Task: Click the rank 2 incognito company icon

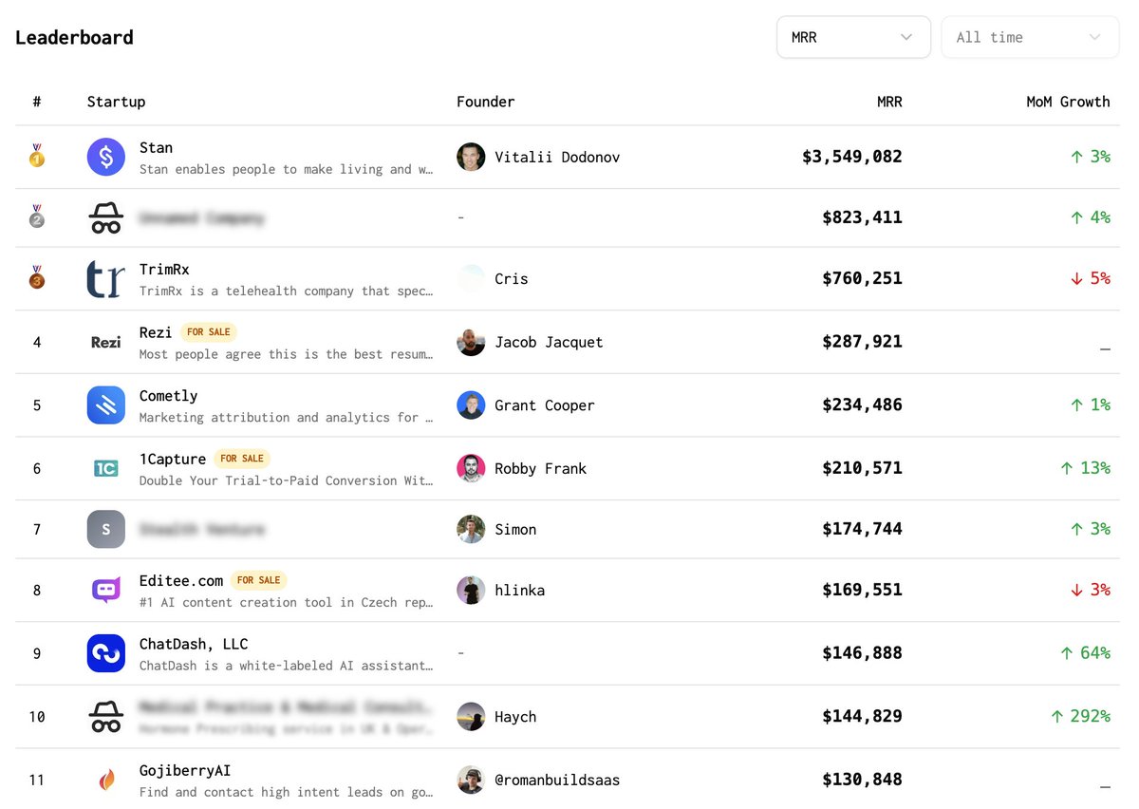Action: point(106,217)
